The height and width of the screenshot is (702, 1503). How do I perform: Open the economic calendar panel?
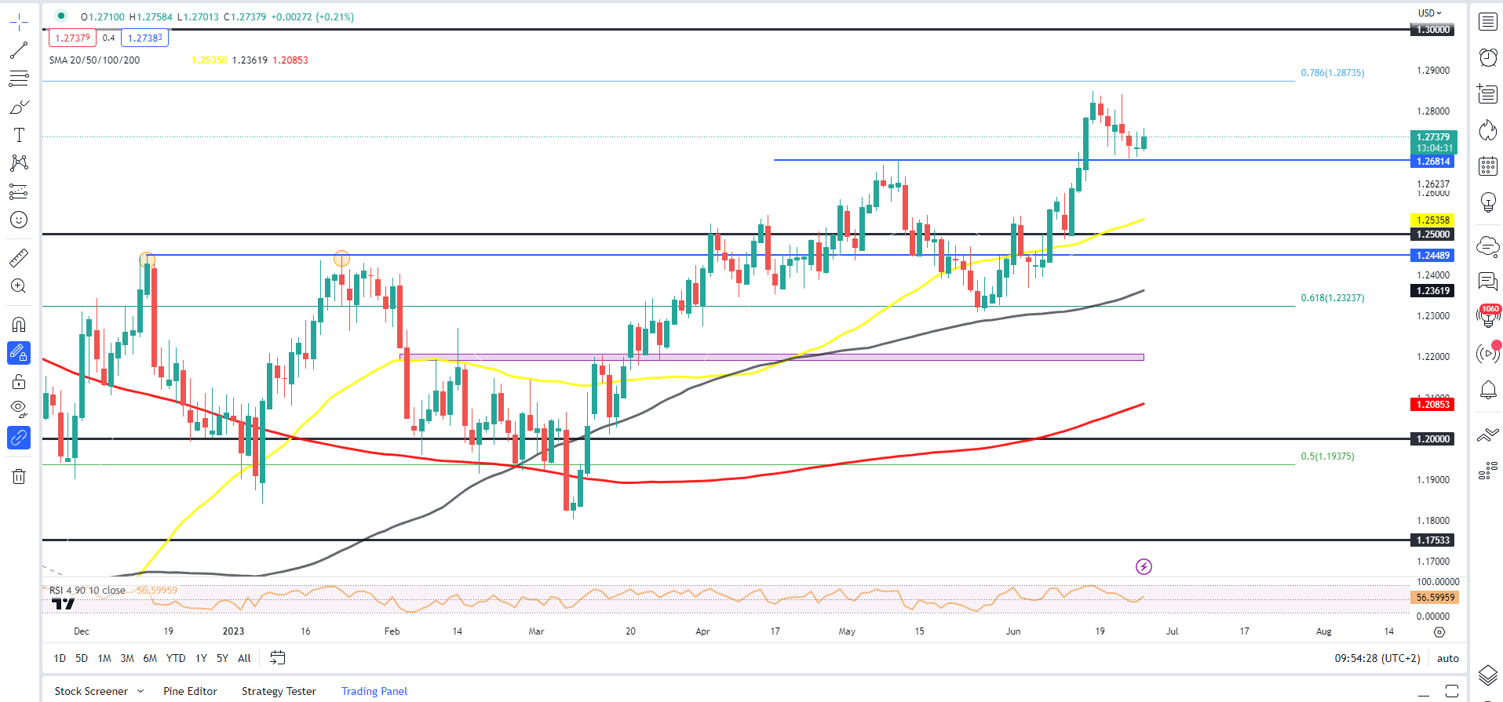click(1487, 165)
